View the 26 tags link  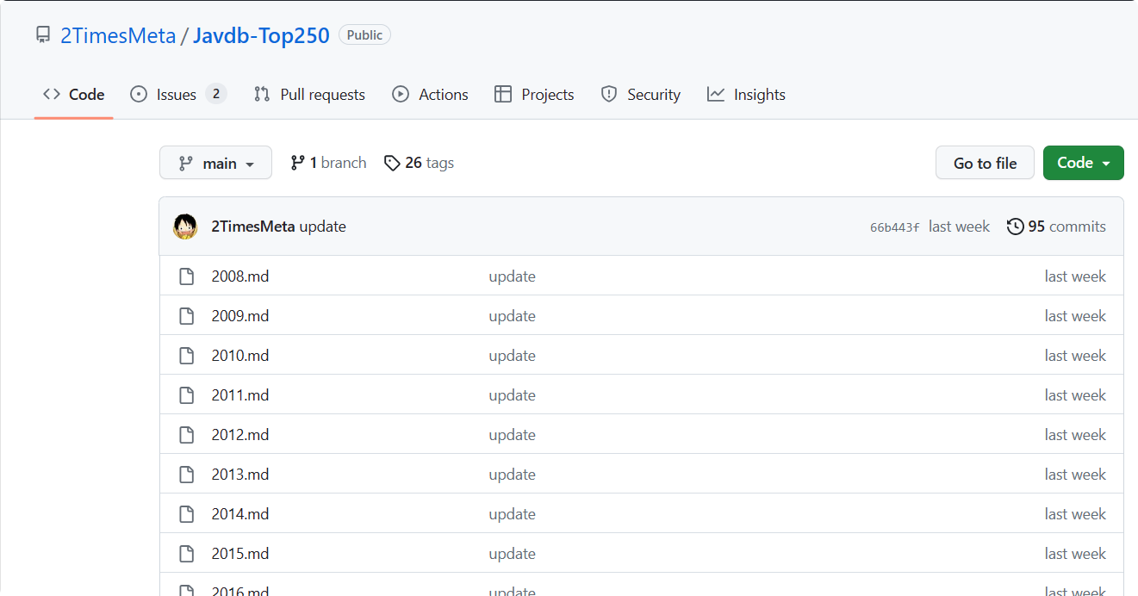pyautogui.click(x=419, y=163)
